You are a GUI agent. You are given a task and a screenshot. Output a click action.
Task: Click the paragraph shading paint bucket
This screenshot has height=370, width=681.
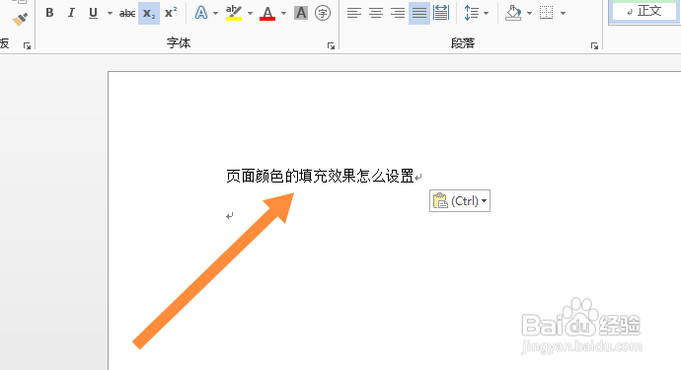(x=513, y=13)
